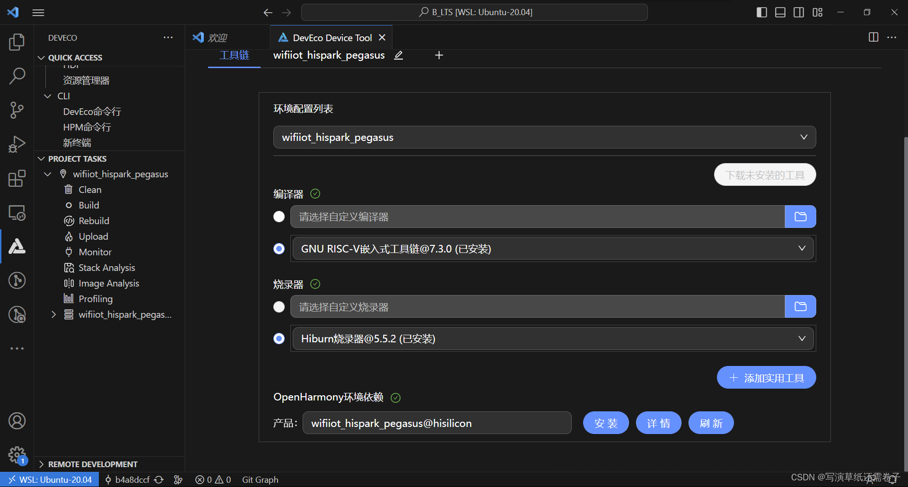Browse folder for custom compiler
This screenshot has height=487, width=908.
tap(800, 217)
